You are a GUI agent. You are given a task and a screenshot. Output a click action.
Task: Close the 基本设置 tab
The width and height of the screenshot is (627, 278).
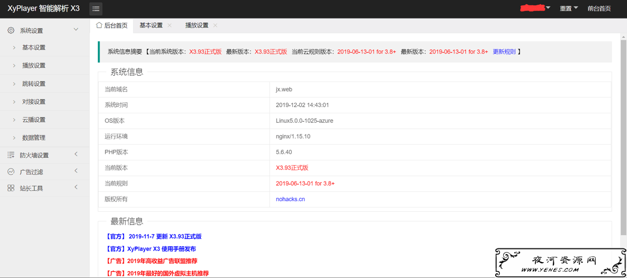pos(169,25)
